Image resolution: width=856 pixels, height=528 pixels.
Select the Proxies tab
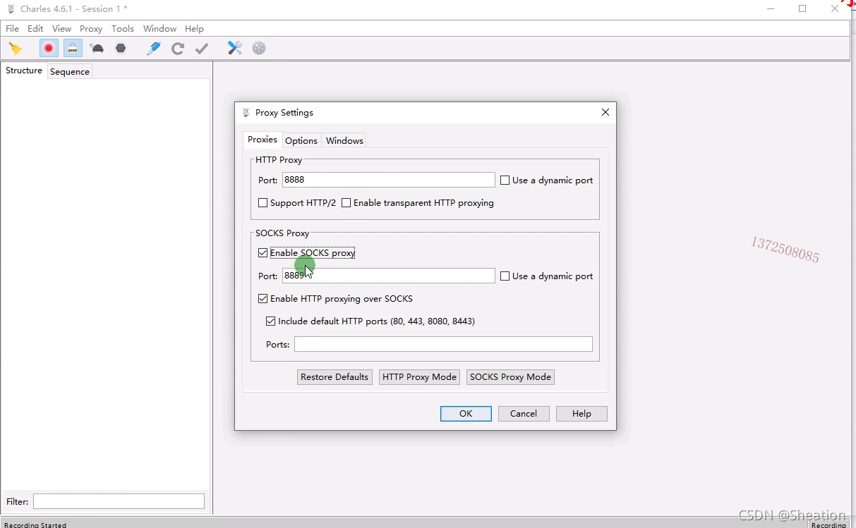(263, 140)
